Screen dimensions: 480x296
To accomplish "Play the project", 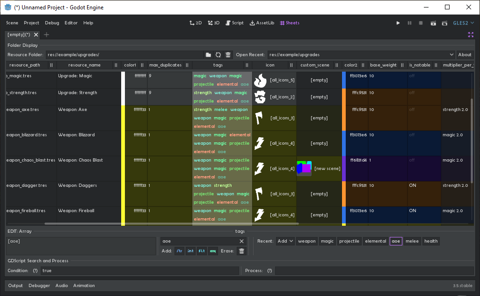I will (x=398, y=23).
